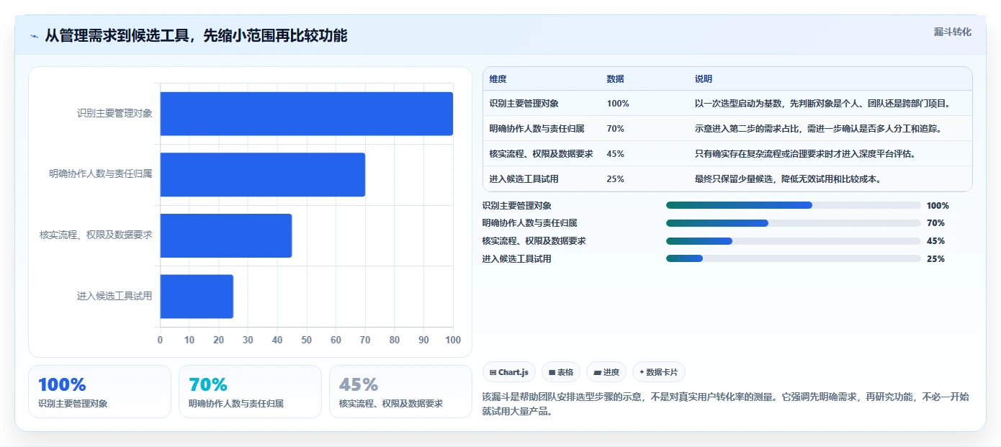
Task: Click the 明确协作人数与责任归属 progress bar at 70%
Action: coord(794,223)
